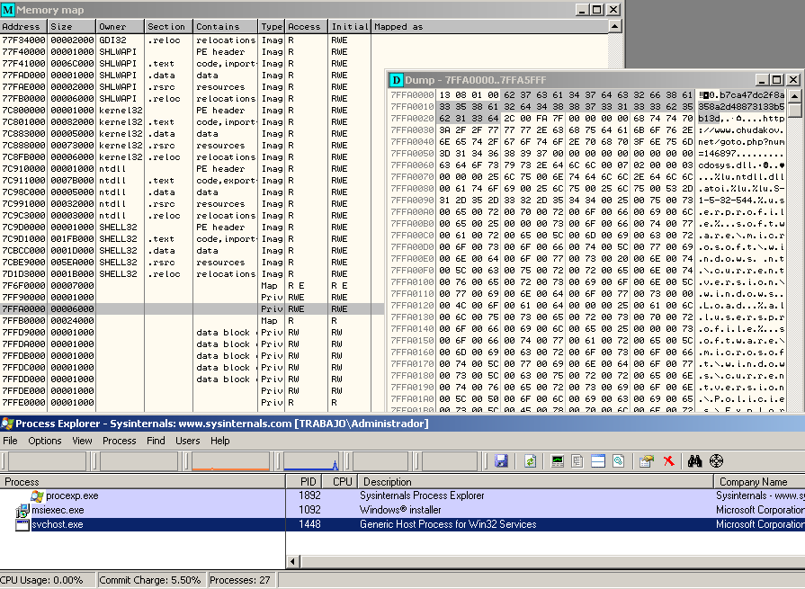Click the crosshair Find Window target icon

716,461
